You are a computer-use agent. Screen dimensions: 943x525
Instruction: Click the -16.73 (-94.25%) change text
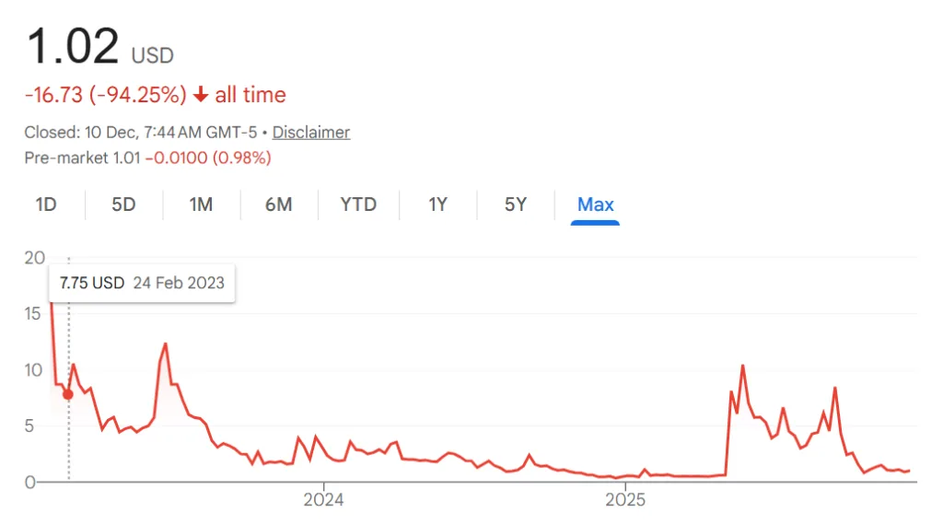click(105, 95)
